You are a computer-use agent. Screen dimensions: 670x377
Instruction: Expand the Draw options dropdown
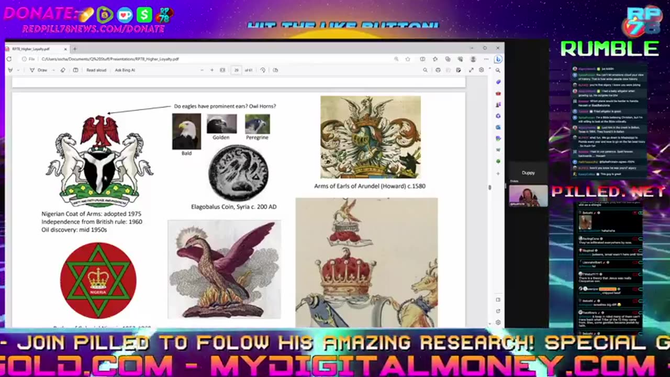(53, 70)
